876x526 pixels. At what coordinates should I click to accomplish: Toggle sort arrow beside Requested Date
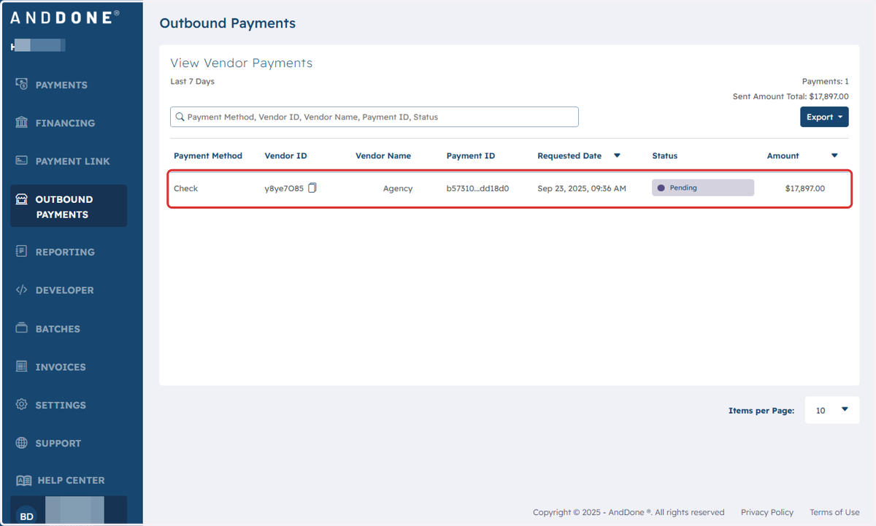click(x=617, y=155)
